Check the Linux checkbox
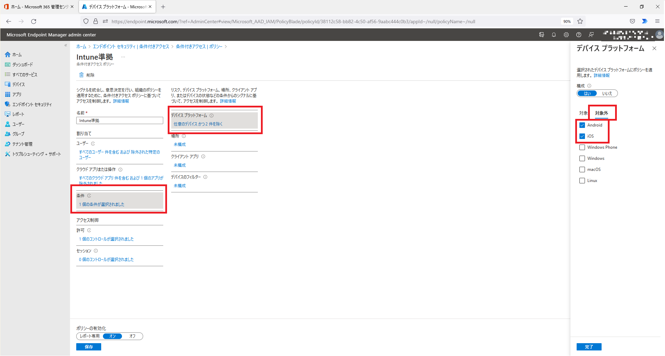 tap(582, 181)
